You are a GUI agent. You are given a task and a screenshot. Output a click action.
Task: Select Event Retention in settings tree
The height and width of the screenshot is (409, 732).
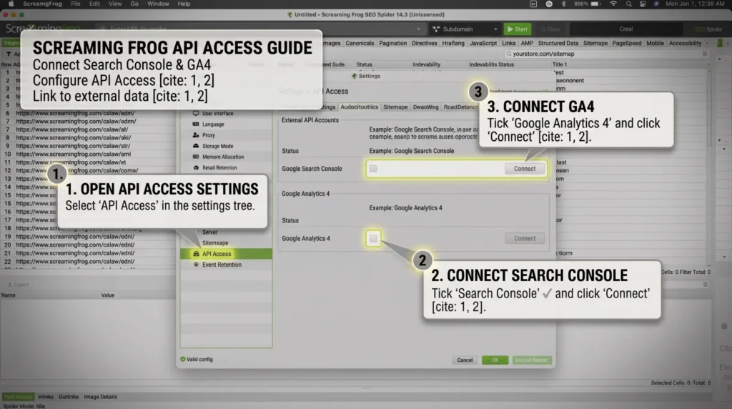(226, 265)
